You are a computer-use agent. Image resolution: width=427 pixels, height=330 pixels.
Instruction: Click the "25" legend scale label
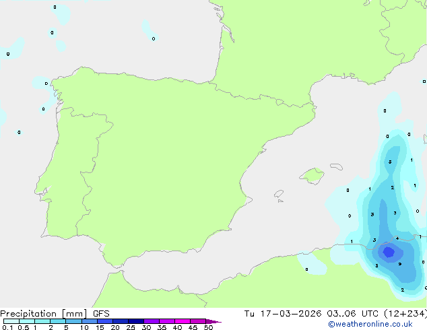tap(131, 327)
